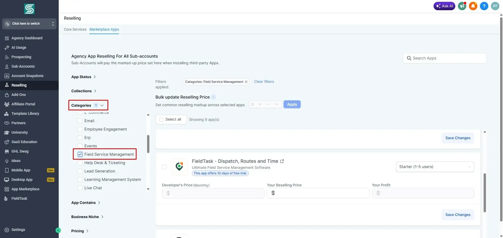This screenshot has height=238, width=503.
Task: Open Add-Ons in the sidebar
Action: 18,95
